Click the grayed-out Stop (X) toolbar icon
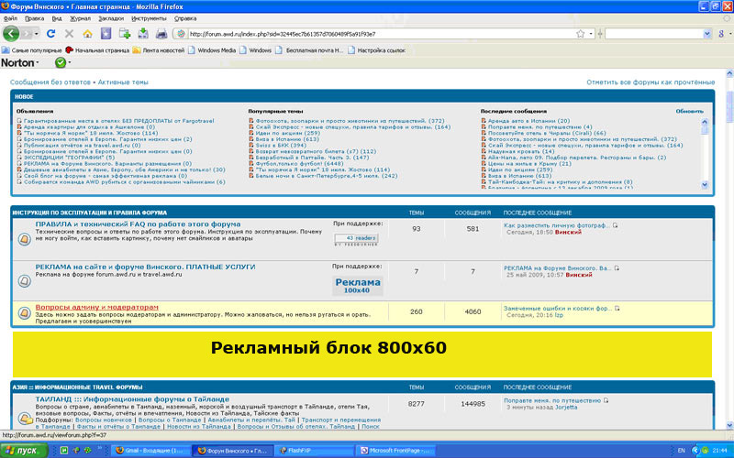Screen dimensions: 734x458 pyautogui.click(x=70, y=34)
